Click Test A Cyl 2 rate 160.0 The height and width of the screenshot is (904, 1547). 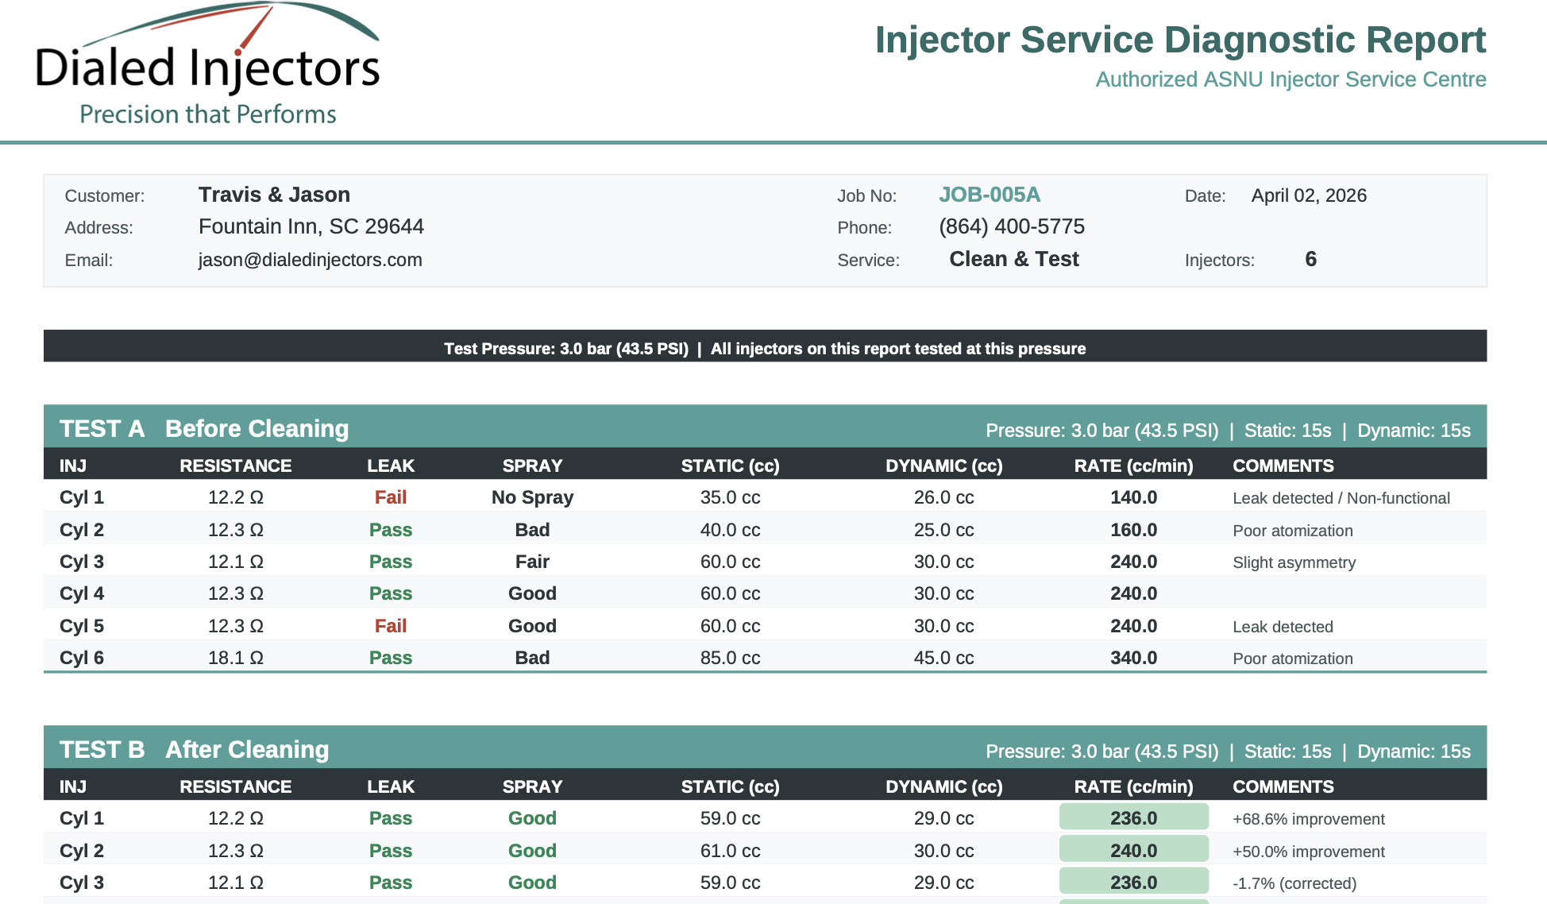[x=1133, y=530]
